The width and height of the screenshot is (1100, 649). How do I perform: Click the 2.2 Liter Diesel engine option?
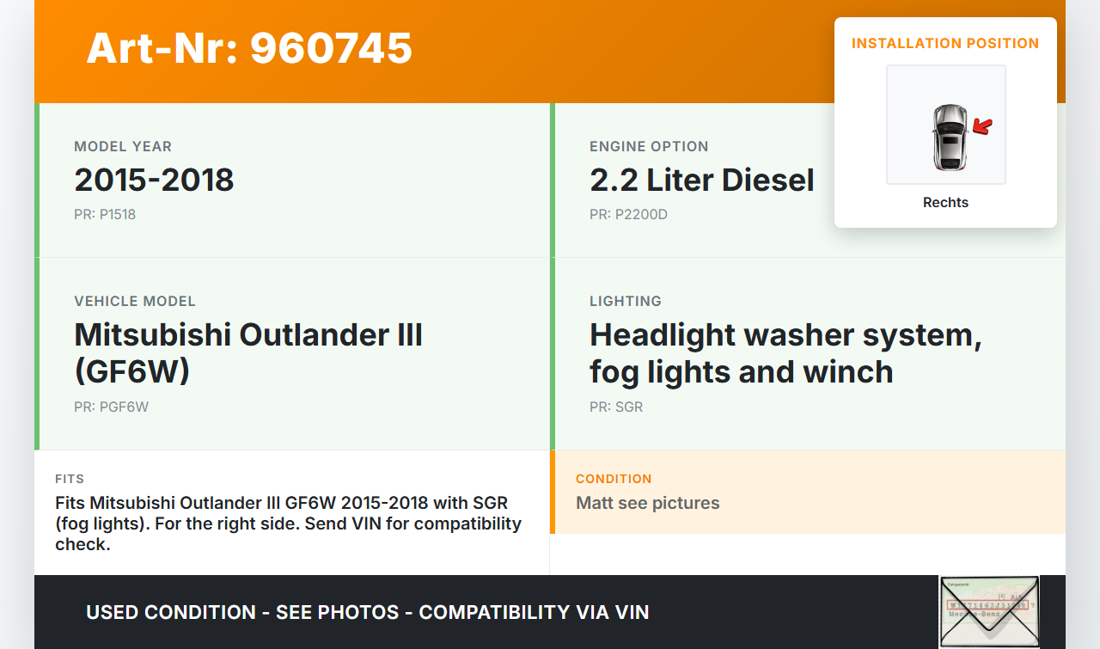click(701, 180)
